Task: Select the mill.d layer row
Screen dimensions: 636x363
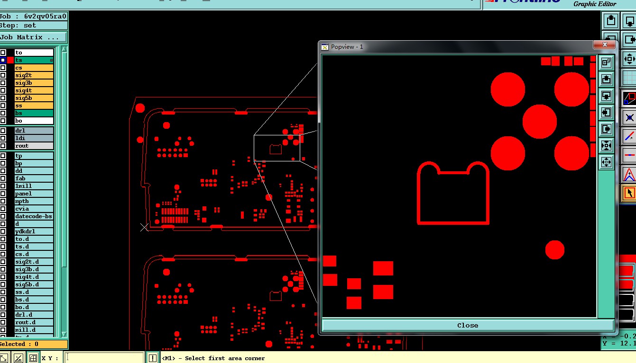Action: [x=34, y=330]
